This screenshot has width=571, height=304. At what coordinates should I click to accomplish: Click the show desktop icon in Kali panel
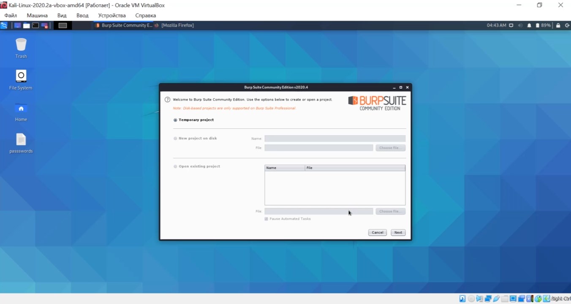pos(17,25)
